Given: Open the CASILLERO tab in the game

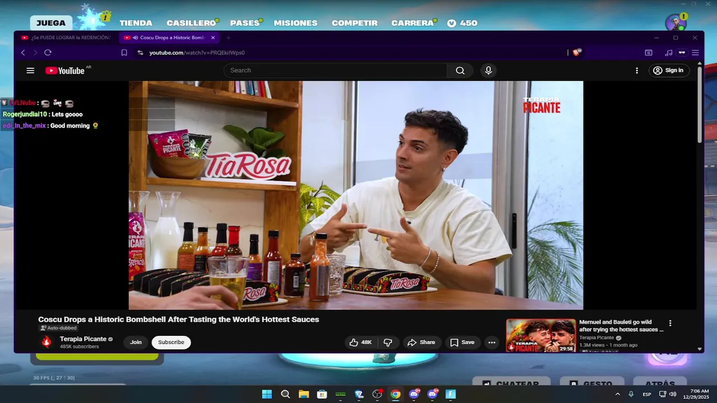Looking at the screenshot, I should tap(191, 23).
